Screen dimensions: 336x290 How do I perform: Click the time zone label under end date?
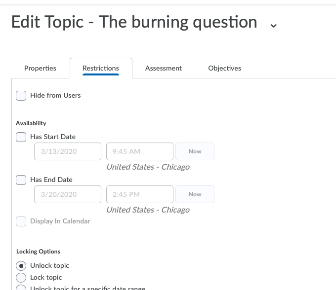click(x=148, y=210)
